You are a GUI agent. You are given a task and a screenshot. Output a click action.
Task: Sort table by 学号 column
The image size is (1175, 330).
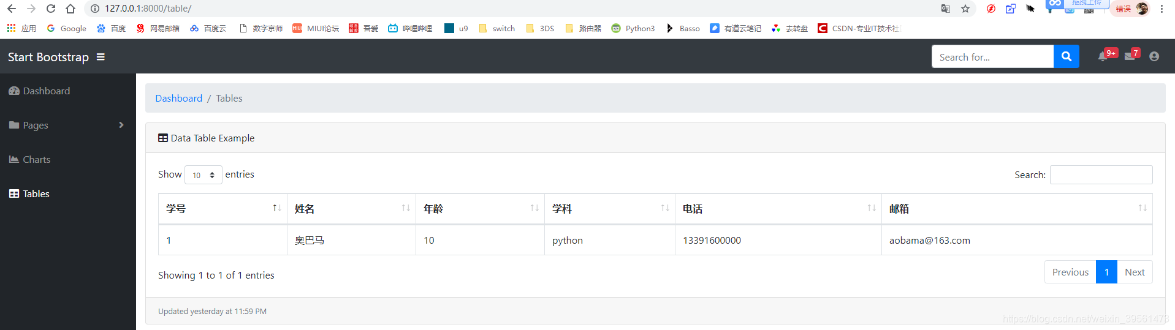222,209
